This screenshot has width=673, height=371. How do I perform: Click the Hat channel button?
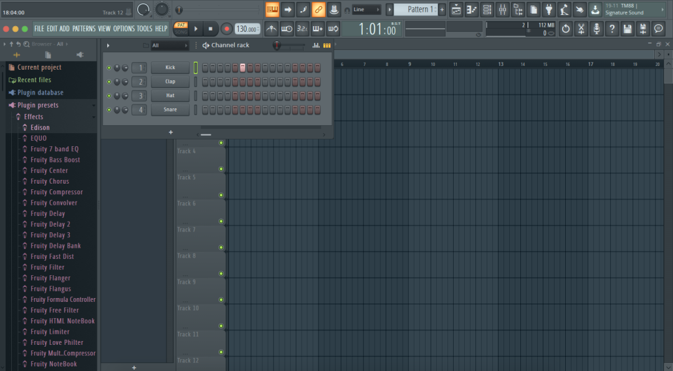(x=170, y=96)
